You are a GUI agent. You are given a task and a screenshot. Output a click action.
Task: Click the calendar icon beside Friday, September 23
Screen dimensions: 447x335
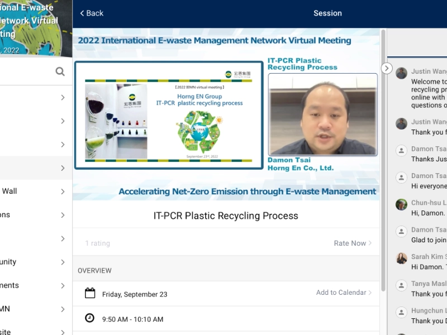click(89, 293)
